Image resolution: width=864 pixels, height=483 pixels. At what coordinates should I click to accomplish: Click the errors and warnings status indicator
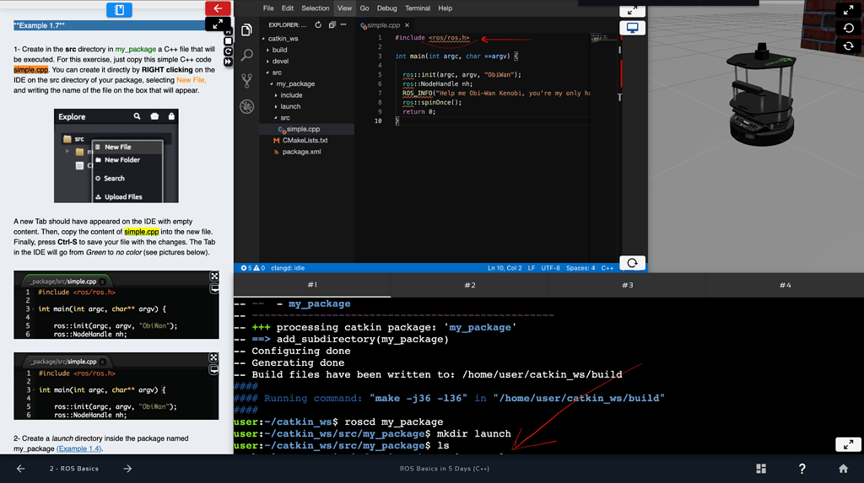(x=252, y=268)
